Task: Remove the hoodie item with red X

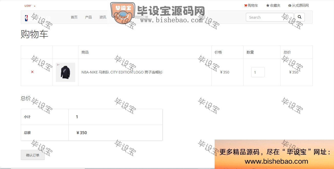Action: (x=32, y=72)
